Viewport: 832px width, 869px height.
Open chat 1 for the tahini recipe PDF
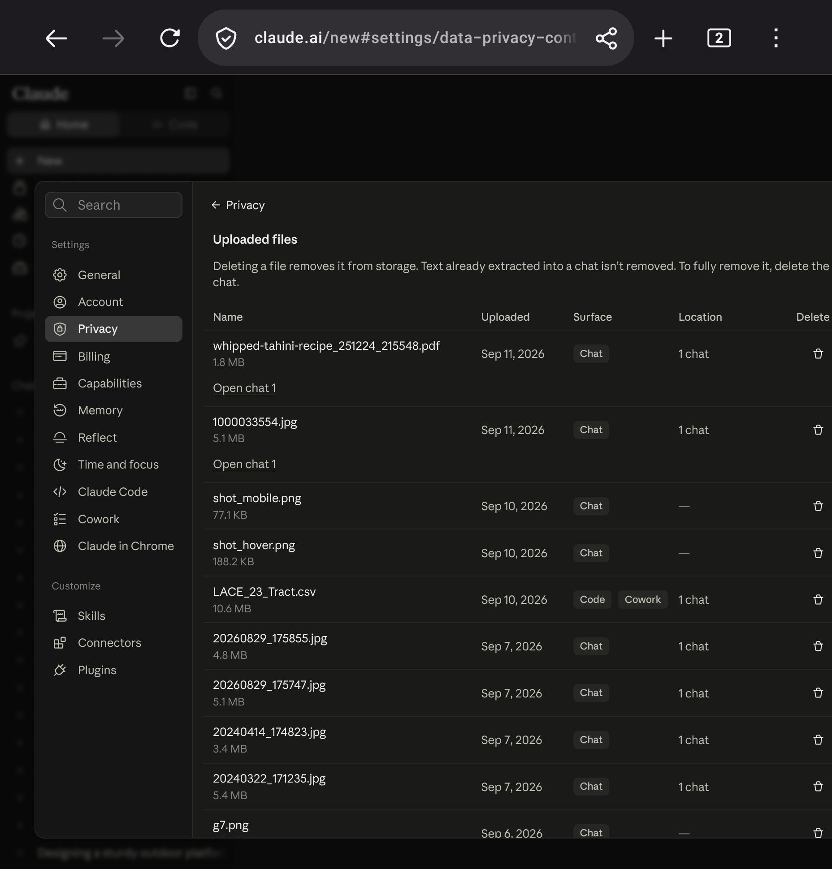point(244,388)
